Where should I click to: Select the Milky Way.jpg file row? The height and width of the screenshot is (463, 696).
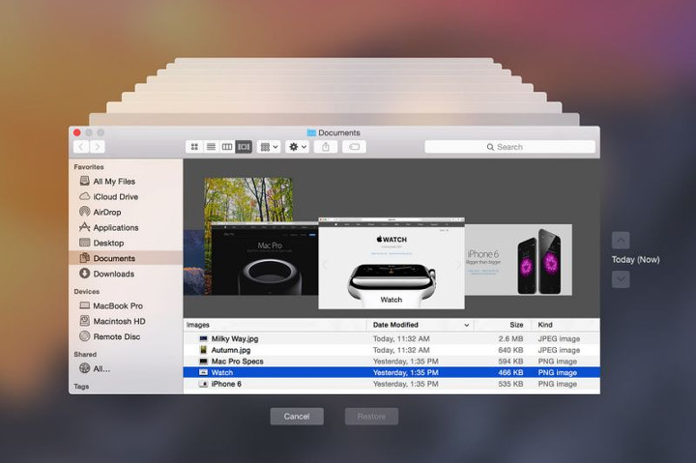point(391,338)
